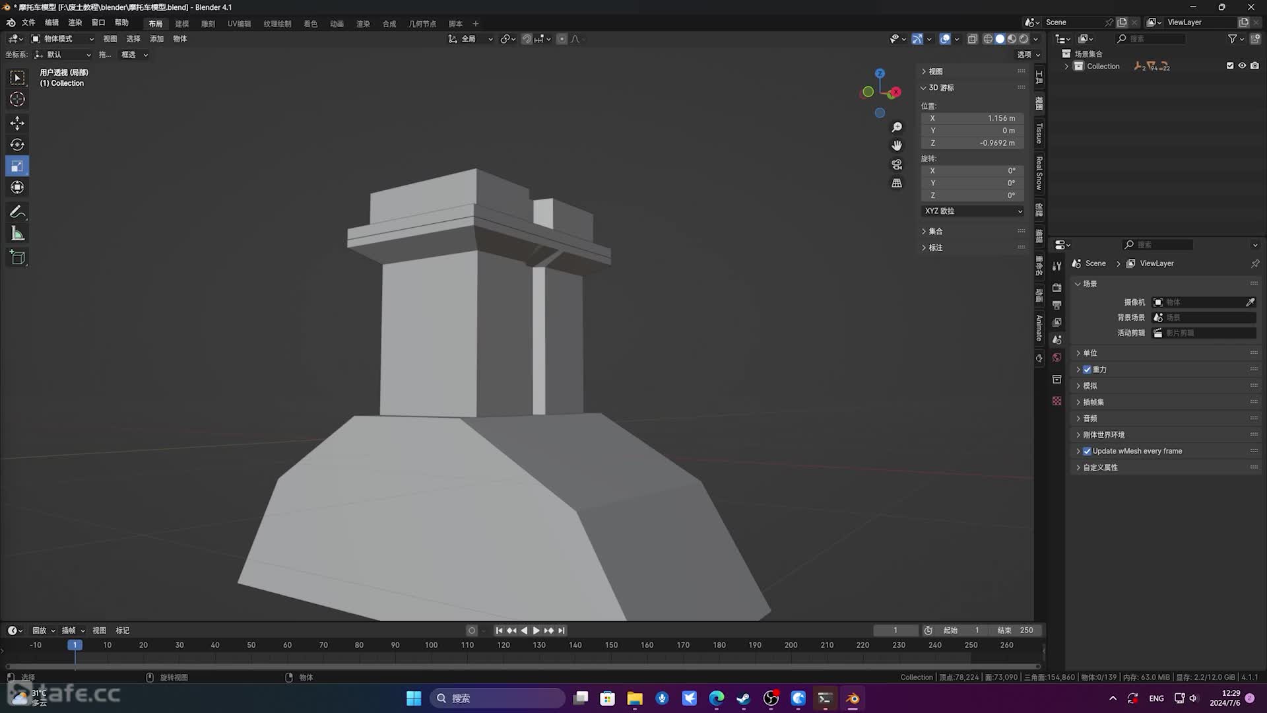Toggle the camera view icon in viewport
This screenshot has height=713, width=1267.
point(897,164)
